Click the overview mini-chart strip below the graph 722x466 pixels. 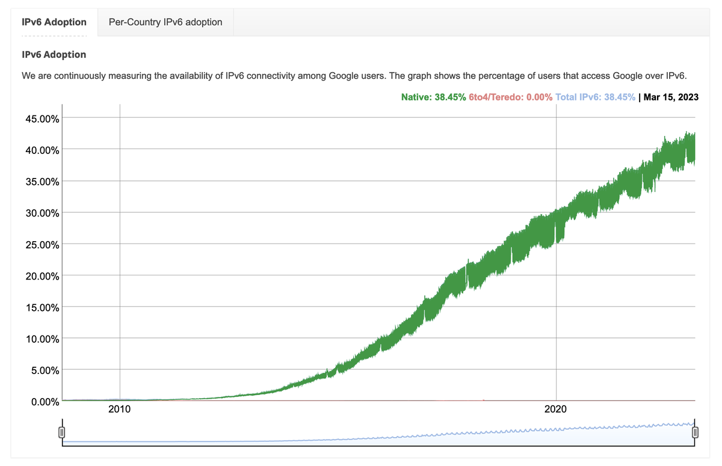[379, 433]
